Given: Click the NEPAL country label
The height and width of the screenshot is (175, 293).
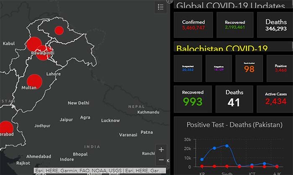Looking at the screenshot, I should pyautogui.click(x=136, y=107).
